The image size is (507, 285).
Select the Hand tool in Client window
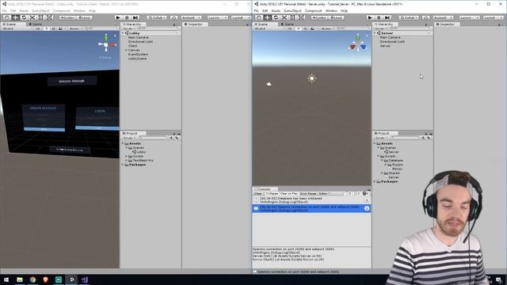pos(7,17)
